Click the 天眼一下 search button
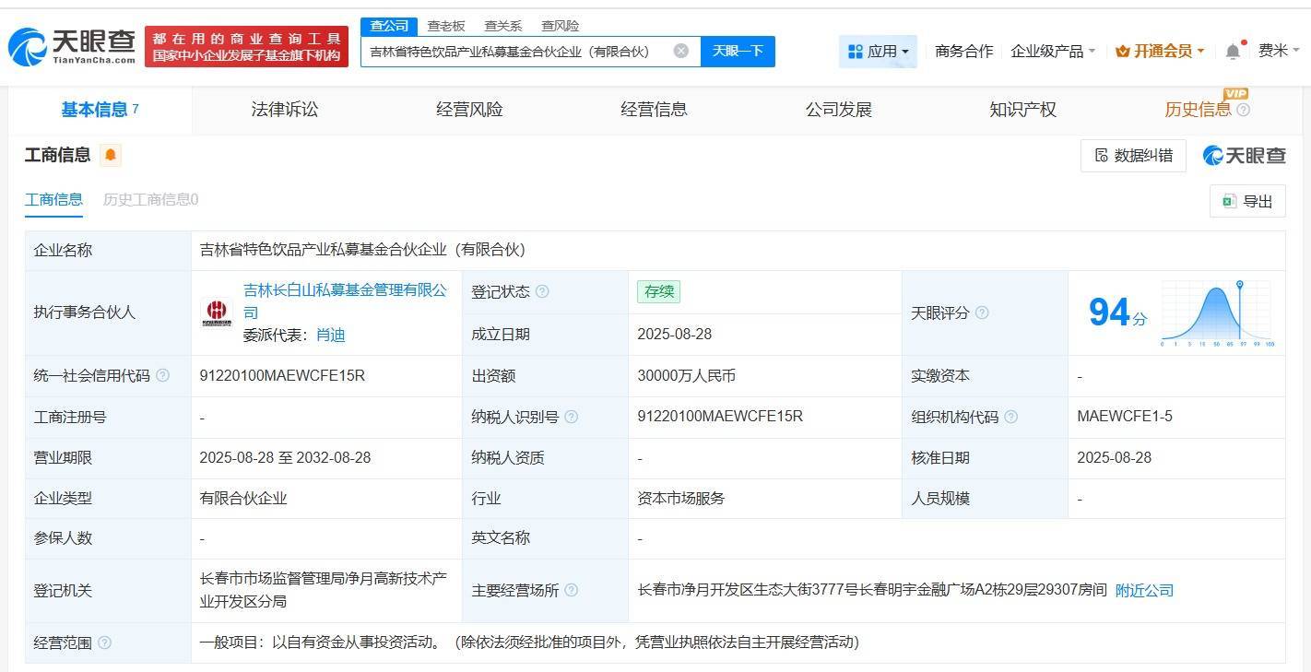 pos(738,52)
